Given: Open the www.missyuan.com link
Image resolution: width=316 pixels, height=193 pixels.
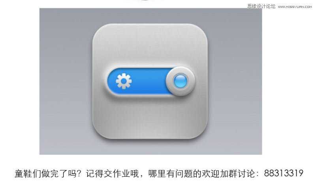Looking at the screenshot, I should pyautogui.click(x=295, y=7).
